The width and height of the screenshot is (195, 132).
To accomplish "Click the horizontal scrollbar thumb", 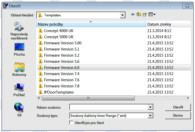I will [x=88, y=98].
